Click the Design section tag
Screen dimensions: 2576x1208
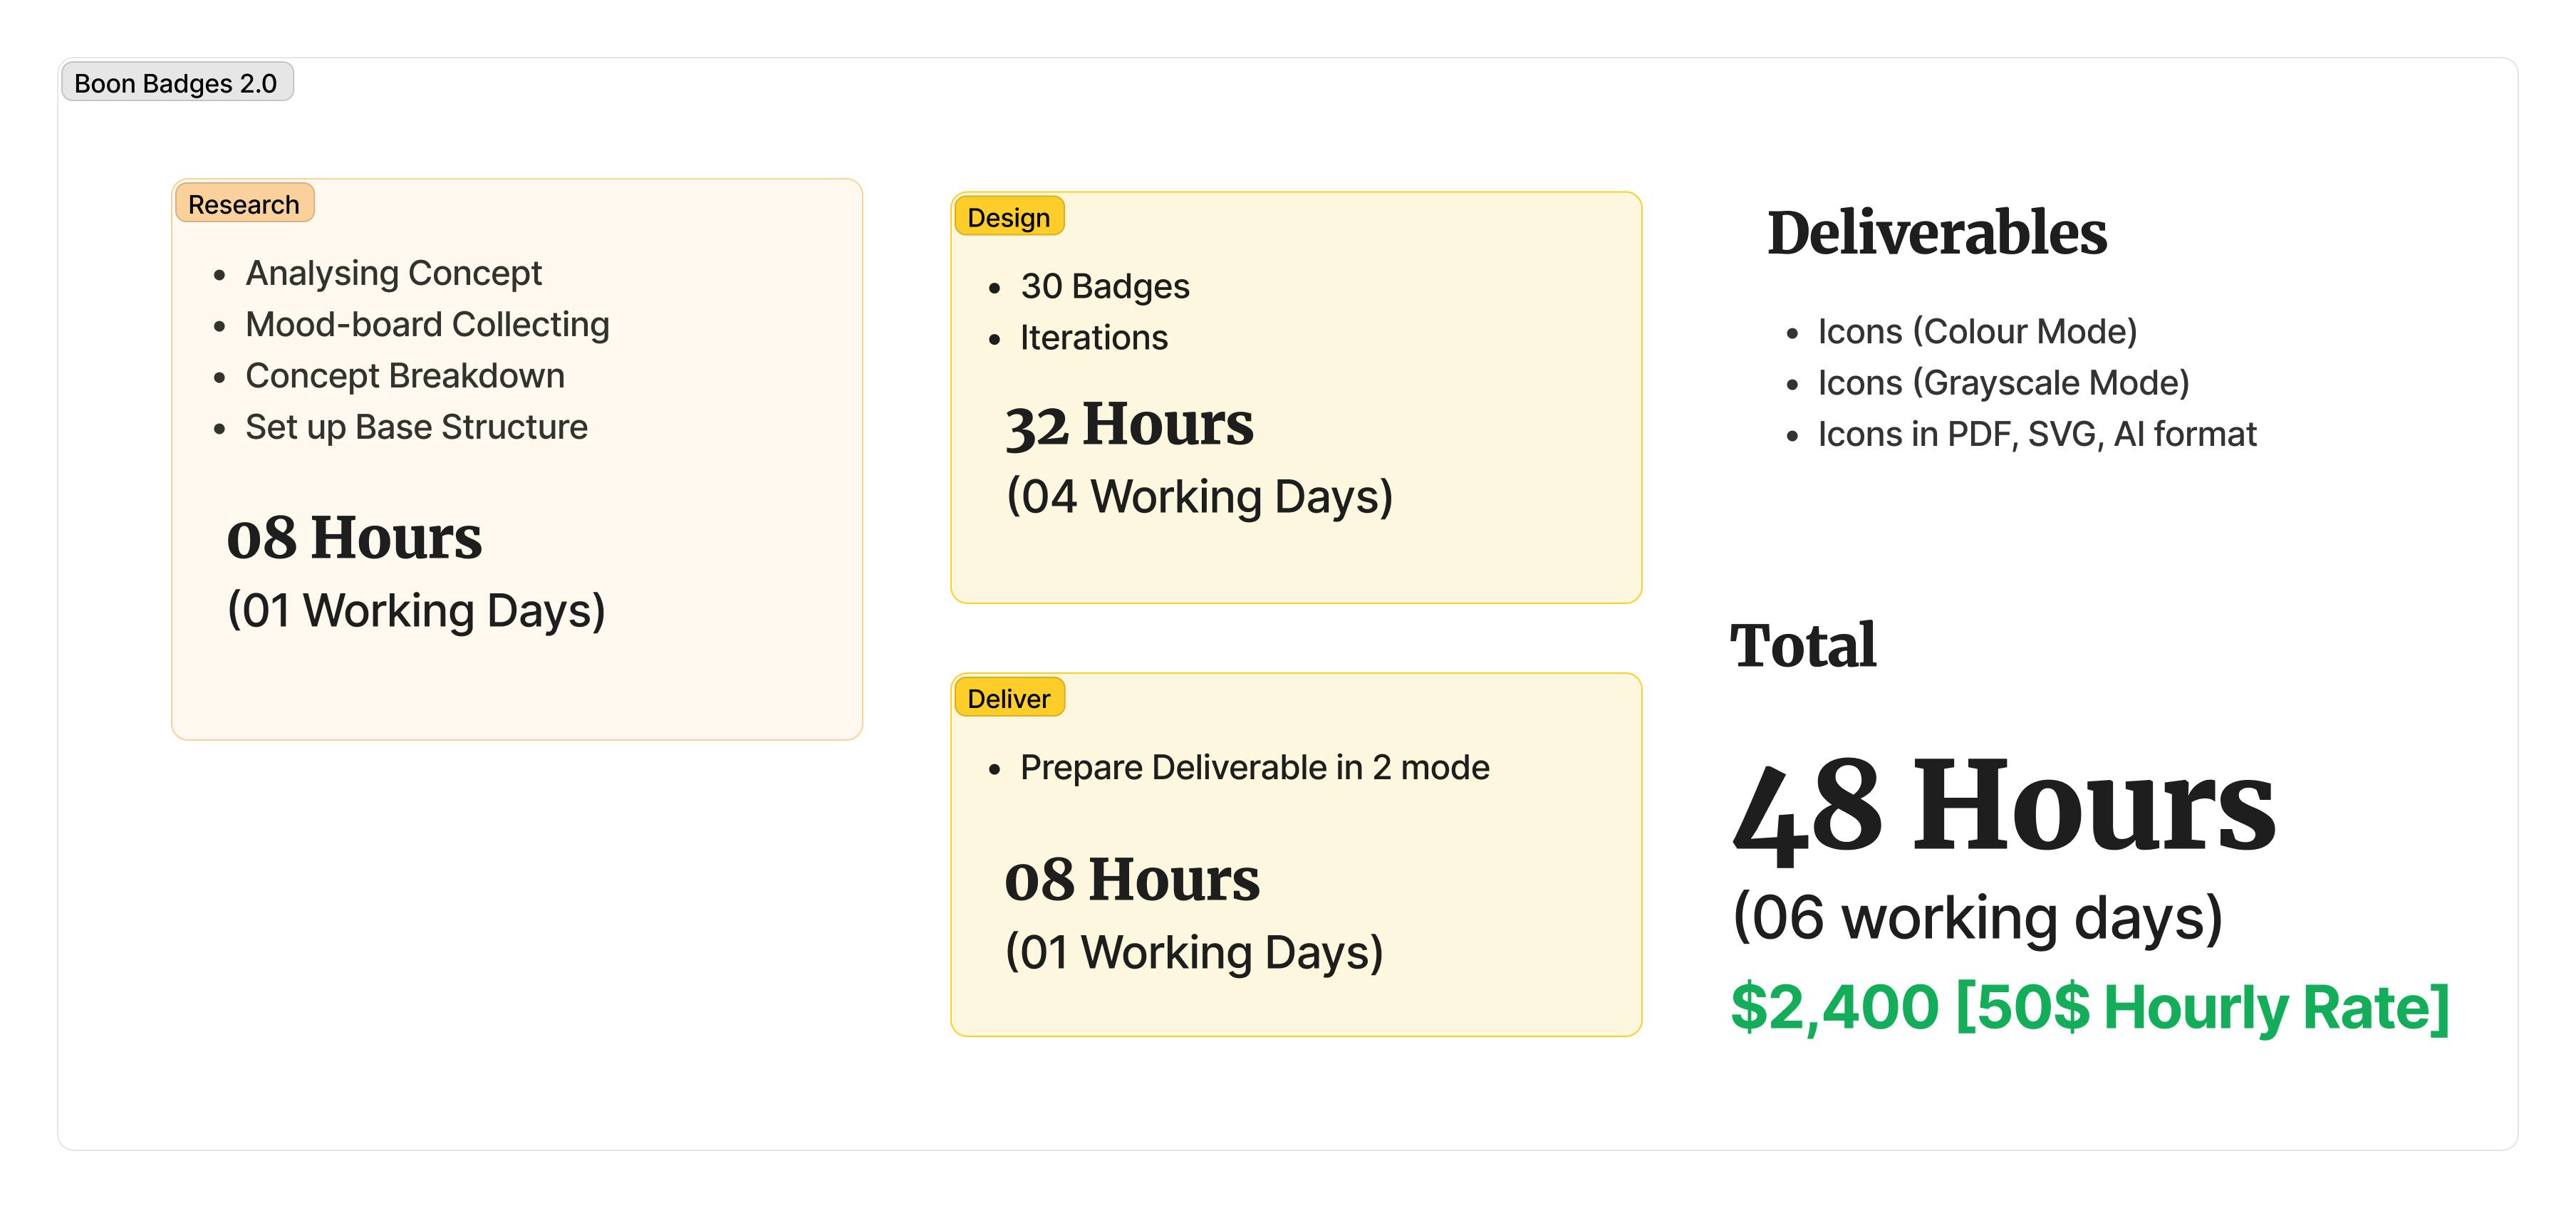(1009, 216)
